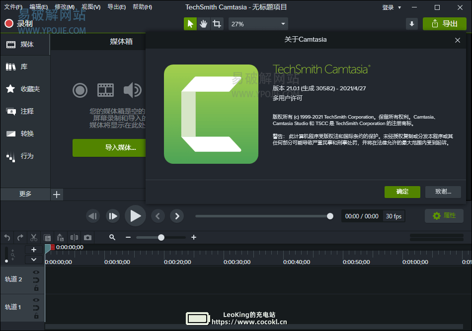Click the green 导出 export button
Screen dimensions: 472x331
click(445, 24)
